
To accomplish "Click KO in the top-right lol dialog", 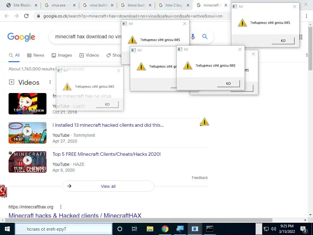I will pos(283,41).
